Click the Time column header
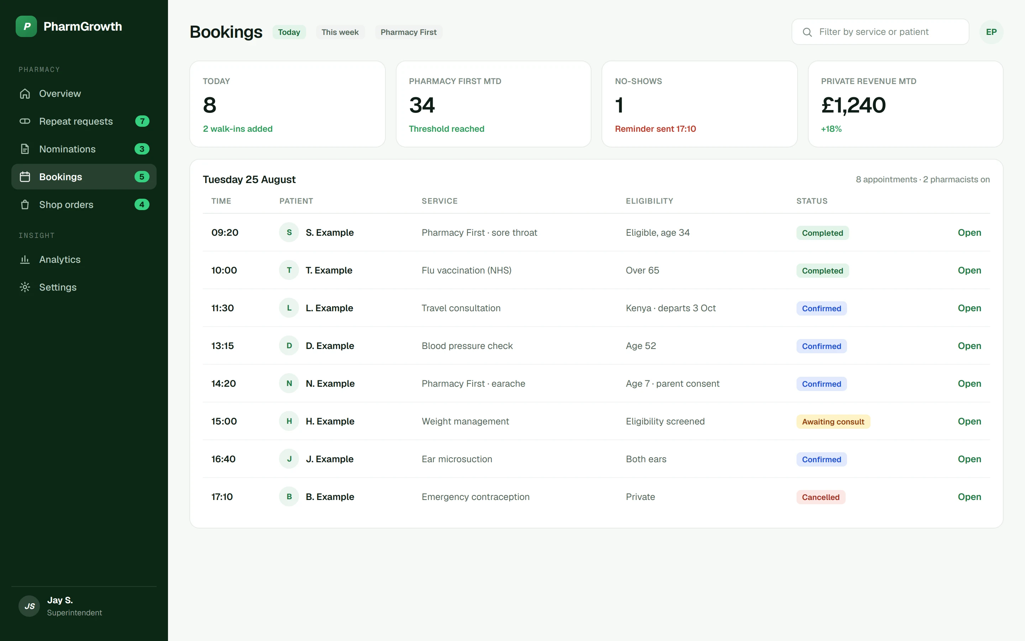This screenshot has width=1025, height=641. [x=221, y=201]
